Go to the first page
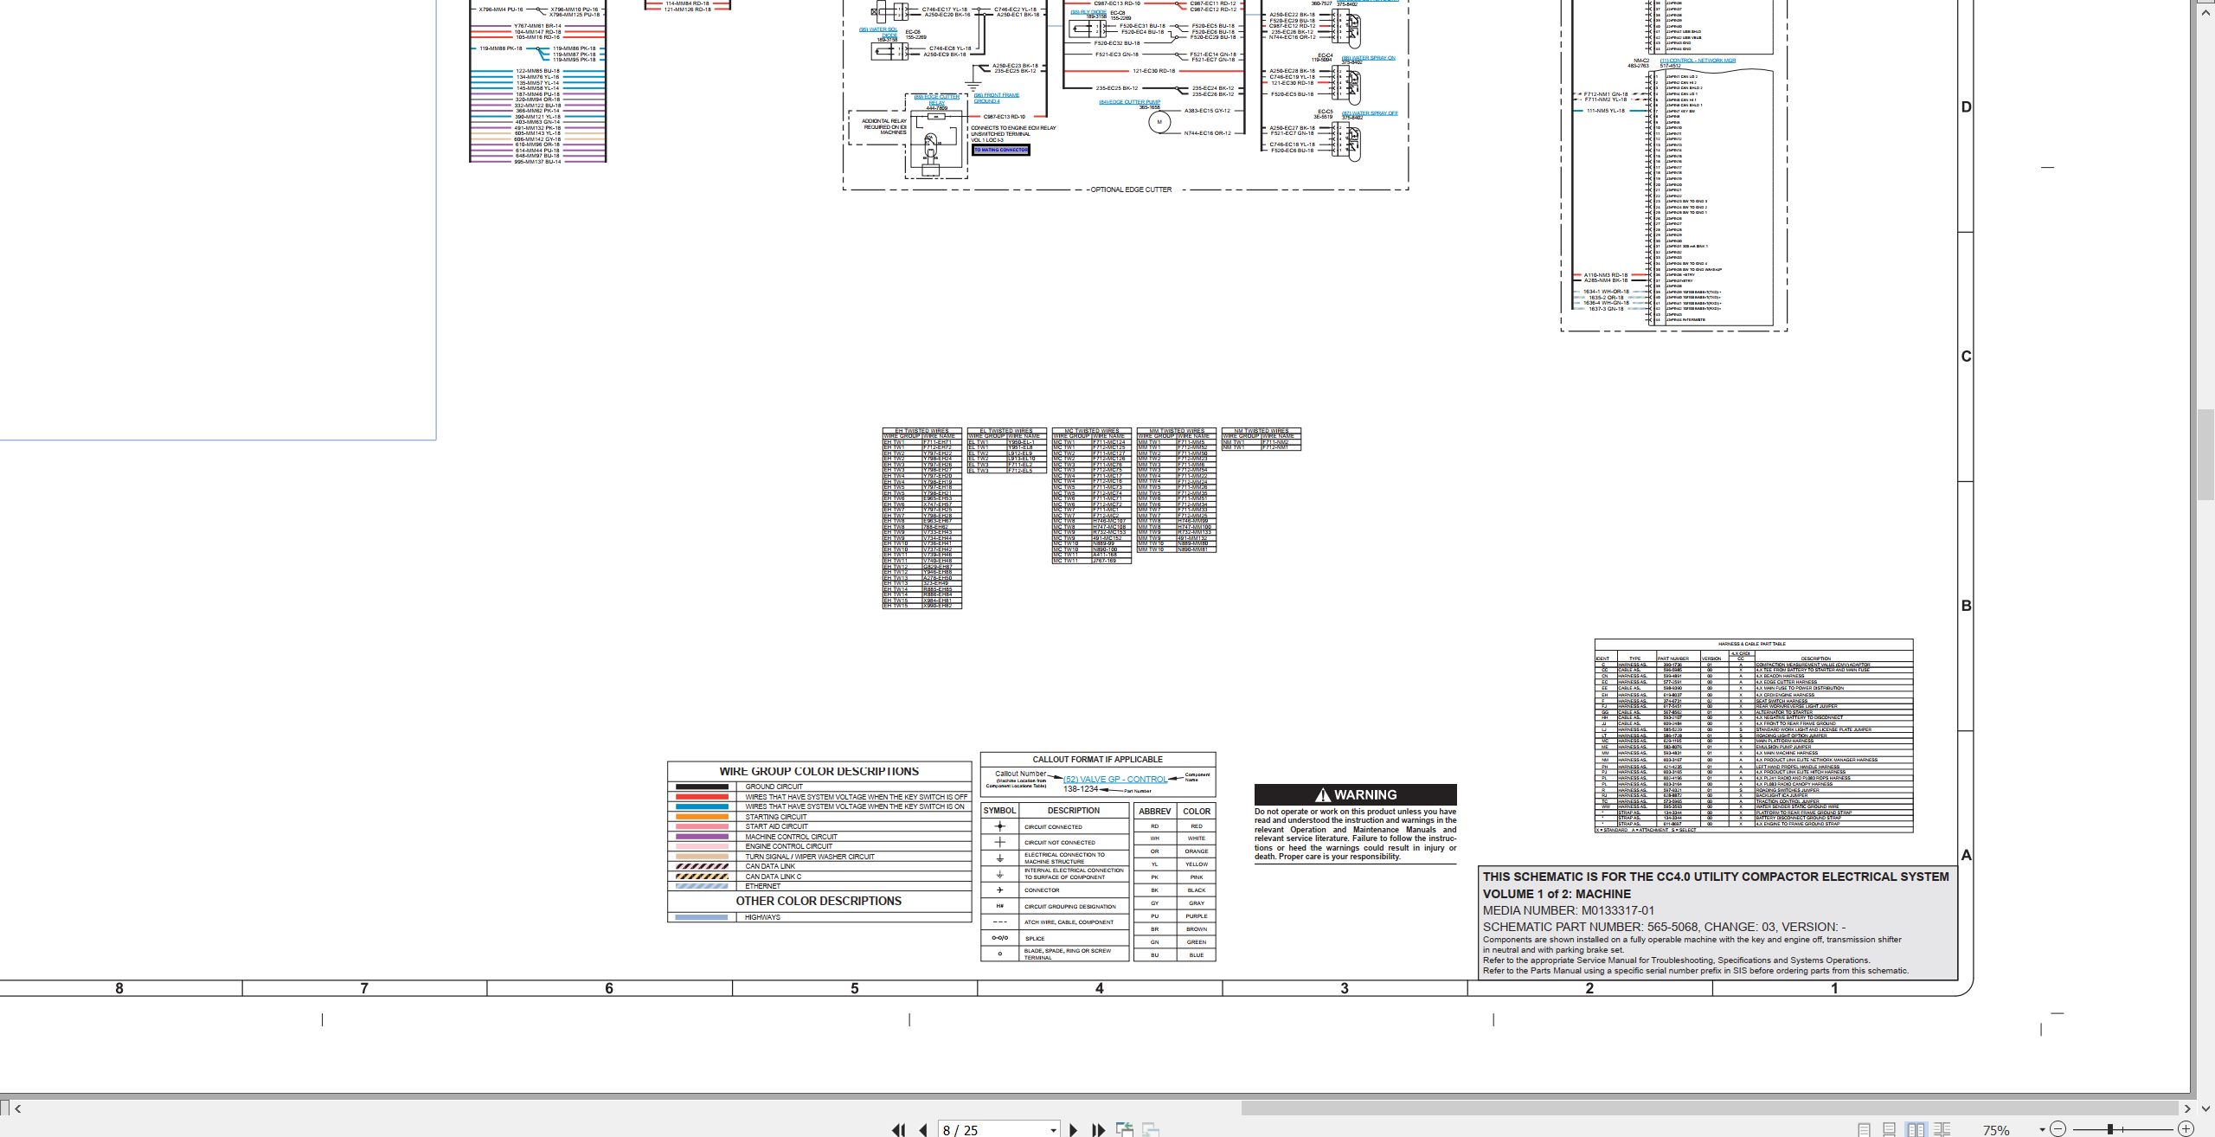This screenshot has height=1137, width=2215. pyautogui.click(x=898, y=1129)
